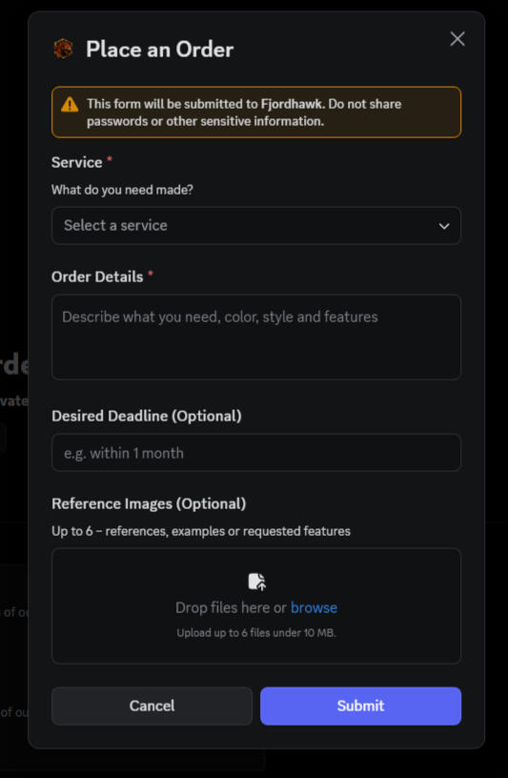Open file picker via browse link
Screen dimensions: 508x778
[x=314, y=607]
